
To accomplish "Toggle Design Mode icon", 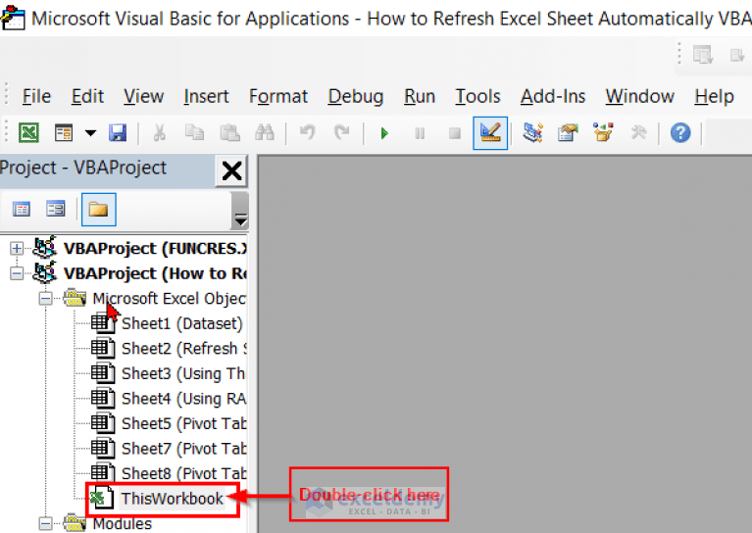I will [490, 133].
